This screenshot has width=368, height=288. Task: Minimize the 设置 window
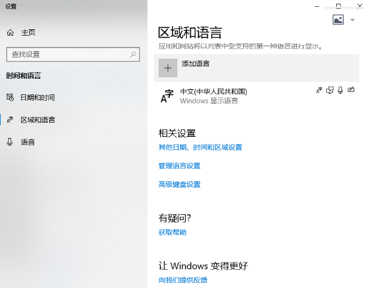(x=317, y=6)
